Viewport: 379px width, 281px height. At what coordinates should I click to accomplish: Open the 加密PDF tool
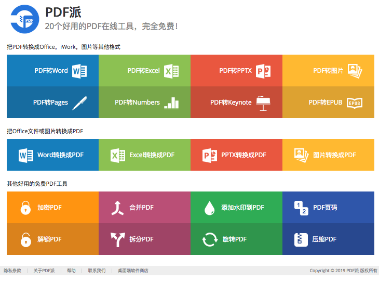tap(52, 207)
